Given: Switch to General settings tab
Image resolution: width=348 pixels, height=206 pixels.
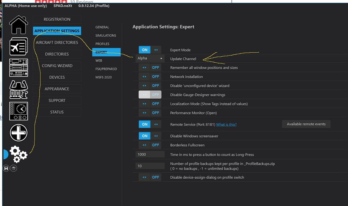Looking at the screenshot, I should click(x=102, y=27).
